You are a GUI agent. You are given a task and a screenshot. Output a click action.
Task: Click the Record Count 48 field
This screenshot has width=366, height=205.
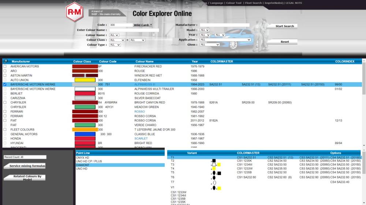pyautogui.click(x=25, y=157)
